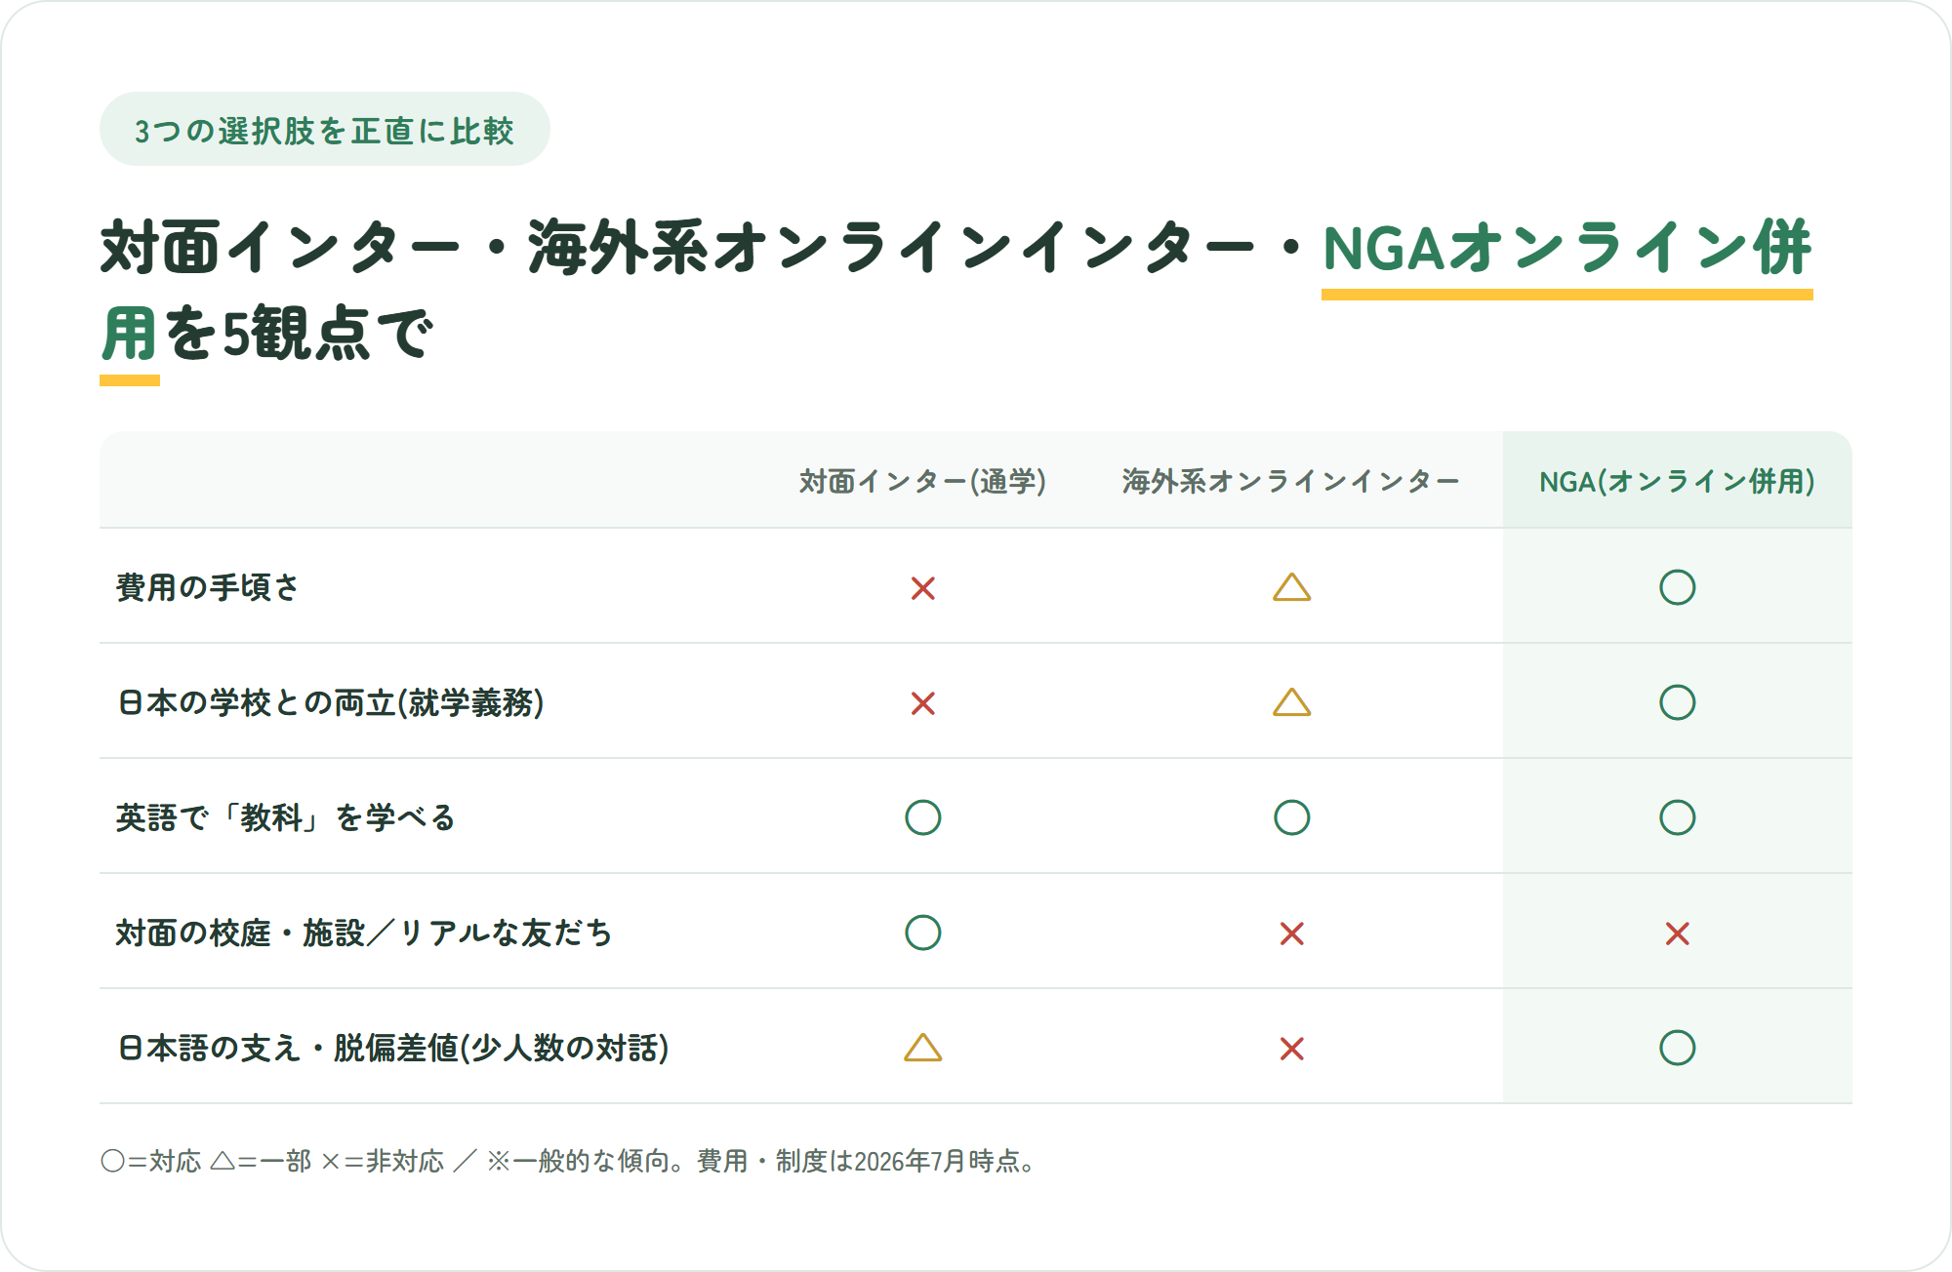Click the 対面インター(通学) column header

coord(922,481)
